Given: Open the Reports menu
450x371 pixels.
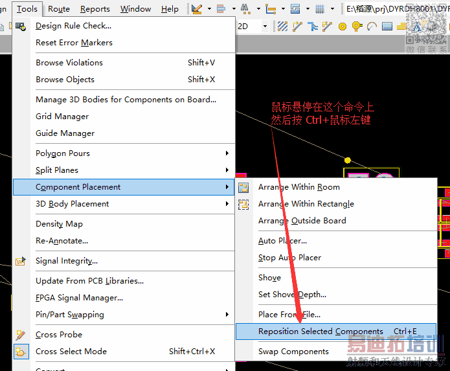Looking at the screenshot, I should [x=95, y=9].
